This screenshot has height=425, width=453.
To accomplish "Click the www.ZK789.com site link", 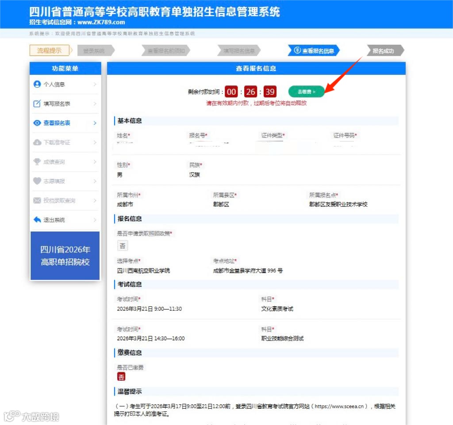I will 101,22.
